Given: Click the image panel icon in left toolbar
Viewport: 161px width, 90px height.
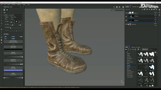Looking at the screenshot, I should coord(2,37).
